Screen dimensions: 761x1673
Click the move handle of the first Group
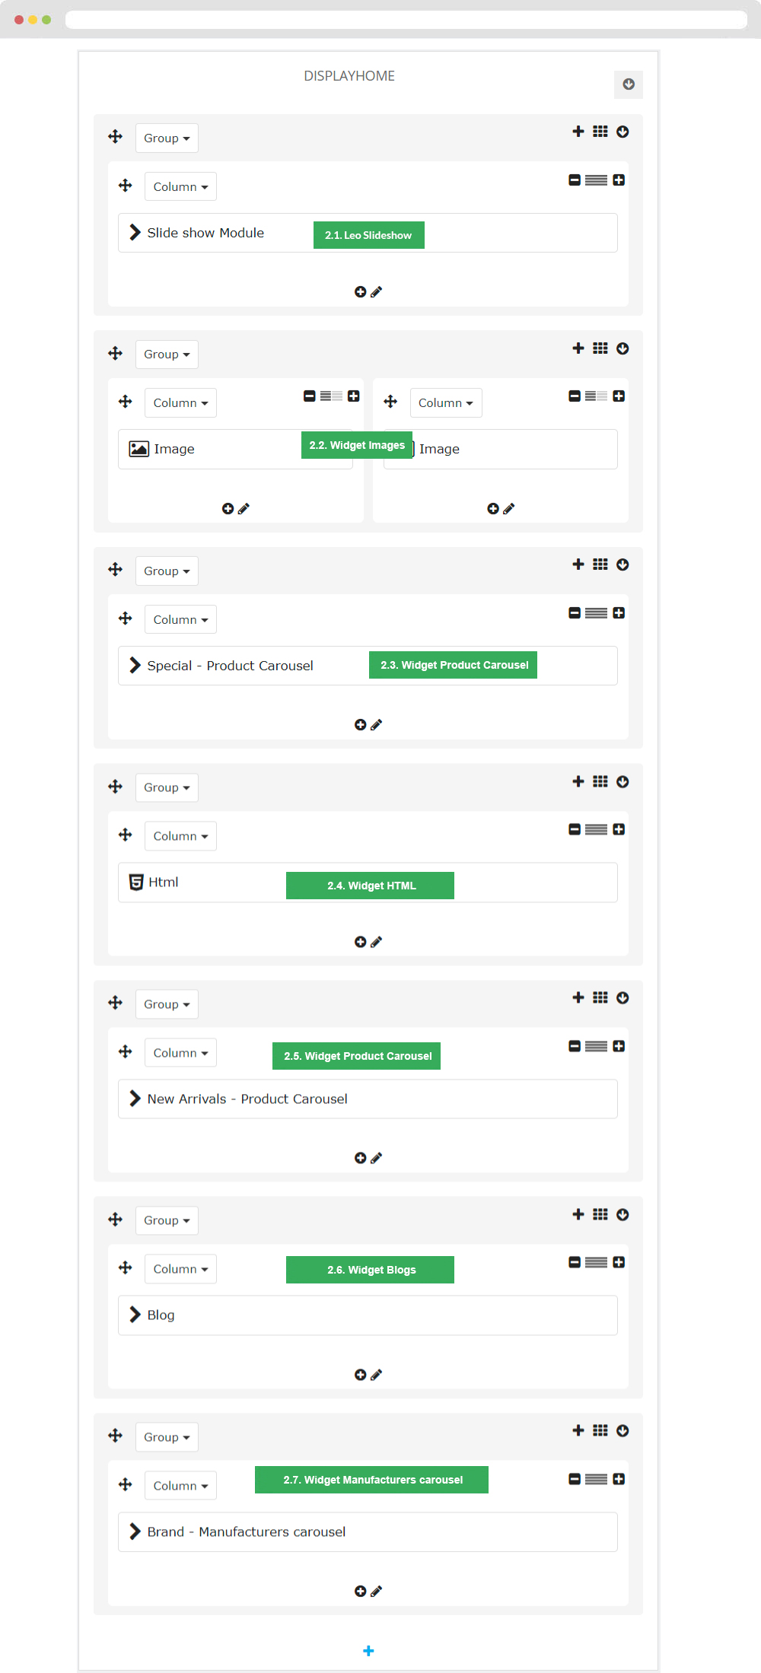(x=115, y=137)
